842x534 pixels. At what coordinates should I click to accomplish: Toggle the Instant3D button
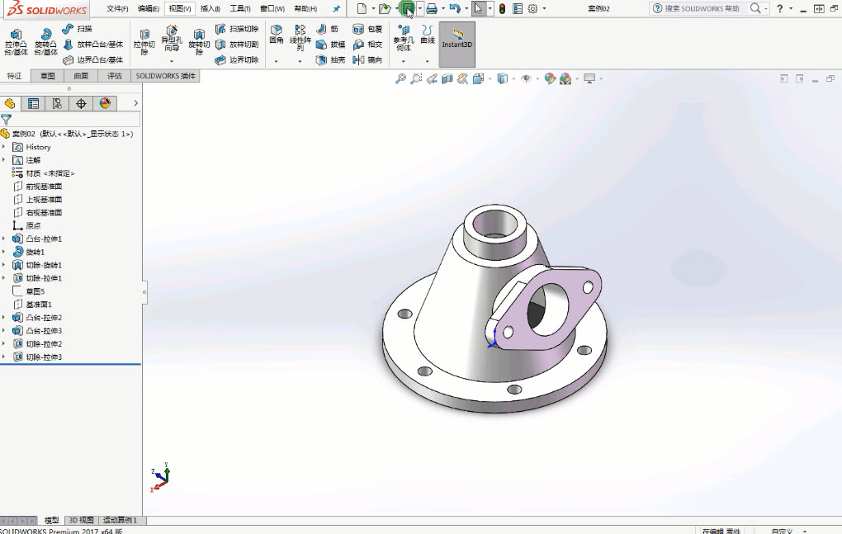click(x=457, y=44)
